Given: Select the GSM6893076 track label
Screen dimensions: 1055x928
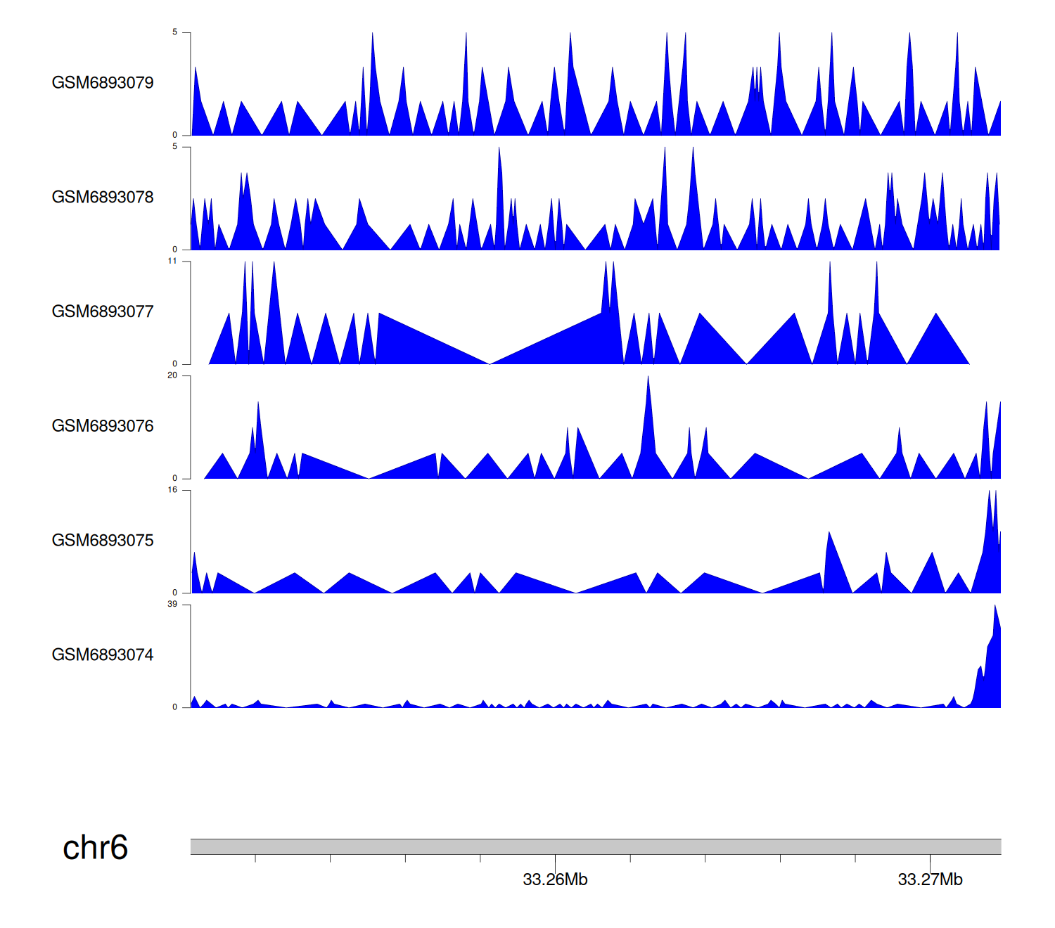Looking at the screenshot, I should pos(103,426).
